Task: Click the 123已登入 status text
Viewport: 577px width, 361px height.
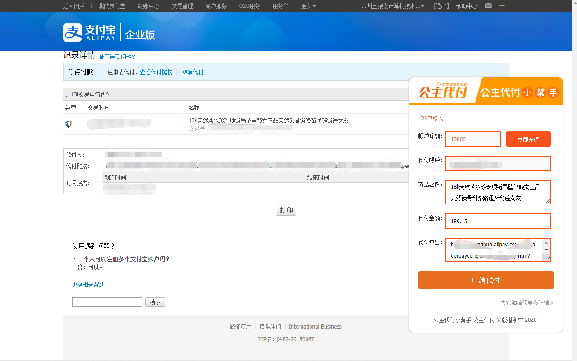Action: pyautogui.click(x=430, y=119)
